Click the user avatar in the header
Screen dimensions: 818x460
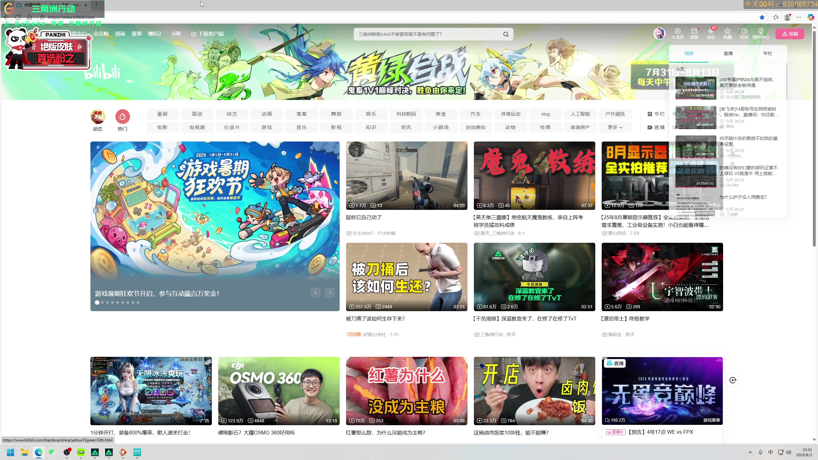[659, 34]
